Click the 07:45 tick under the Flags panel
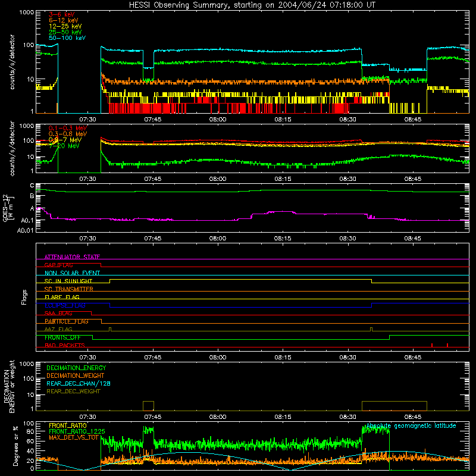This screenshot has width=476, height=476. tap(153, 358)
